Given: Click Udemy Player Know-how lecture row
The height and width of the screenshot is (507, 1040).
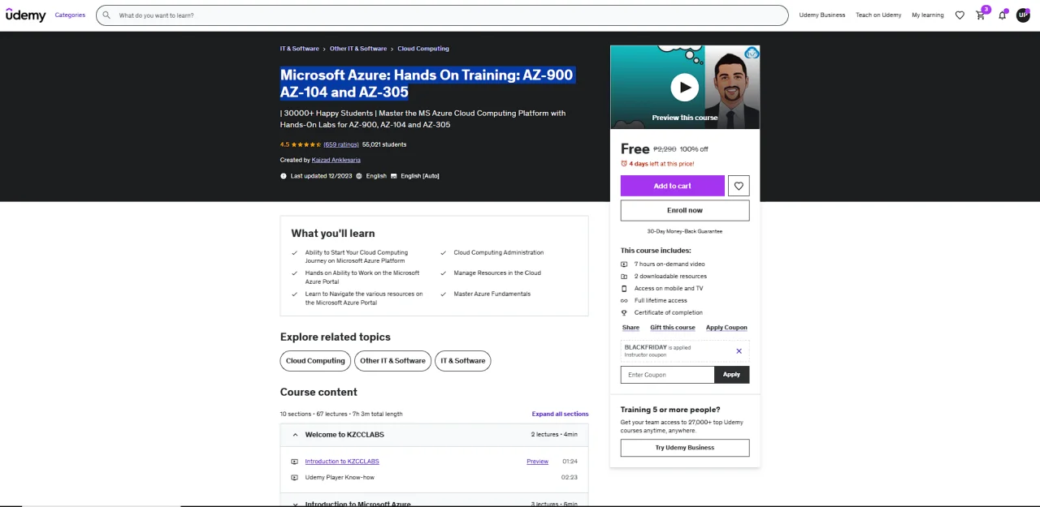Looking at the screenshot, I should [x=434, y=478].
